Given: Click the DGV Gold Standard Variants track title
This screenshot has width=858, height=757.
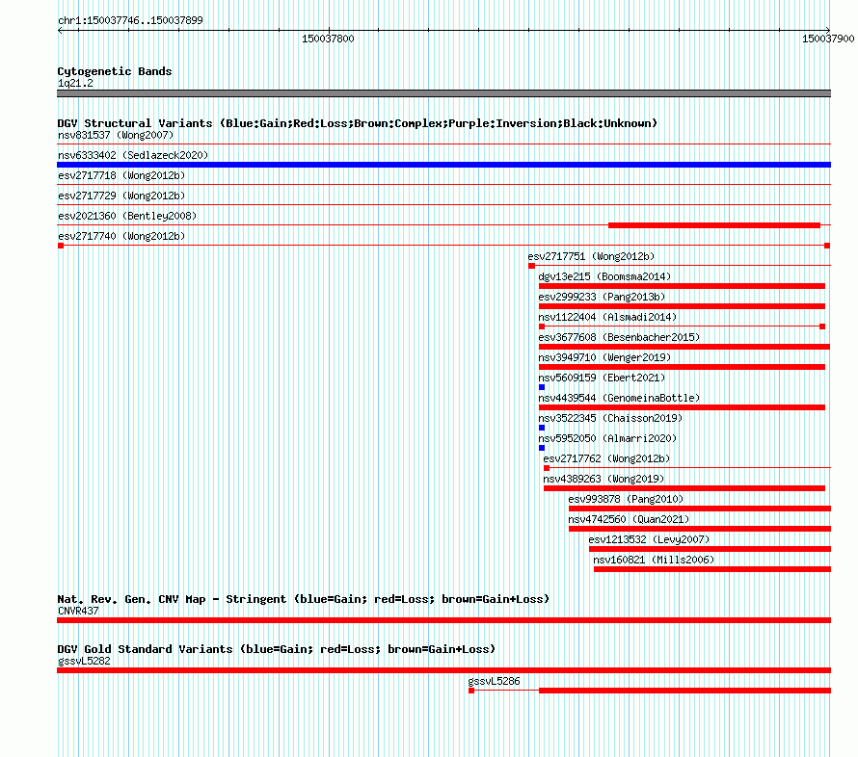Looking at the screenshot, I should (277, 649).
